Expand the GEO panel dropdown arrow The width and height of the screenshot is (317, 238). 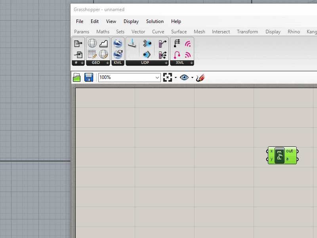click(107, 63)
